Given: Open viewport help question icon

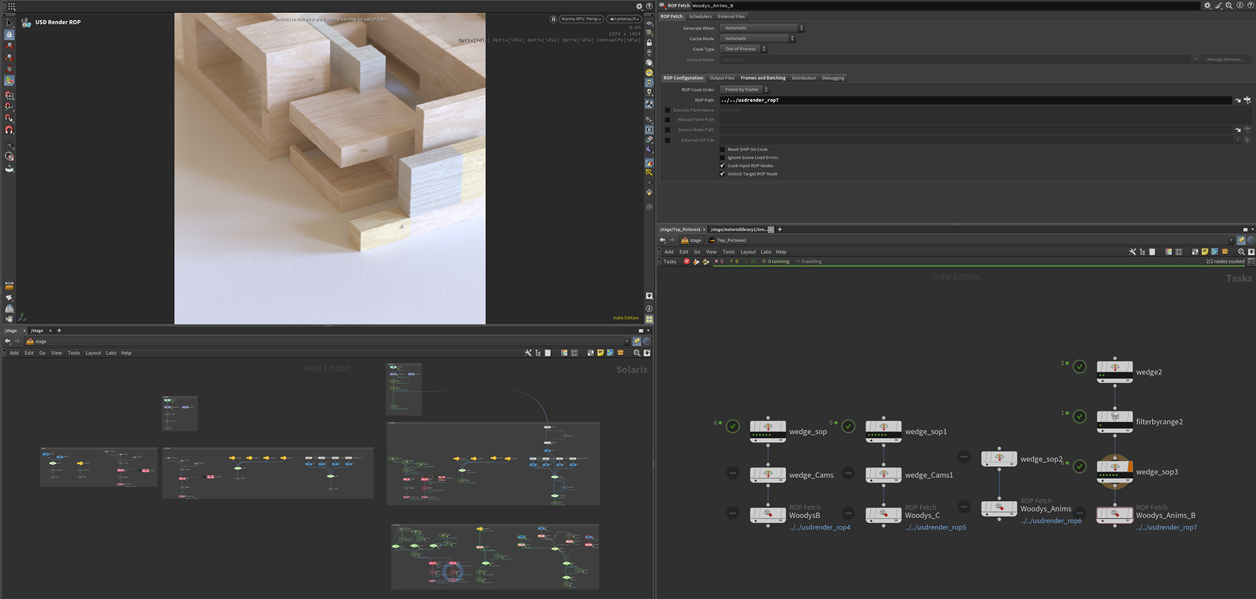Looking at the screenshot, I should pyautogui.click(x=649, y=6).
